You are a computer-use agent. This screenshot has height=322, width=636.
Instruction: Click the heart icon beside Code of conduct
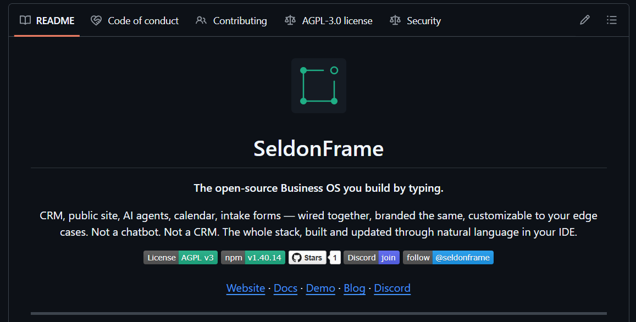(x=96, y=20)
